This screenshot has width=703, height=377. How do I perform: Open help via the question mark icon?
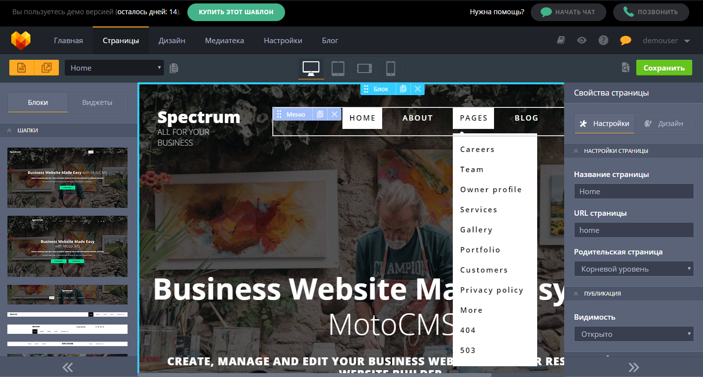603,41
